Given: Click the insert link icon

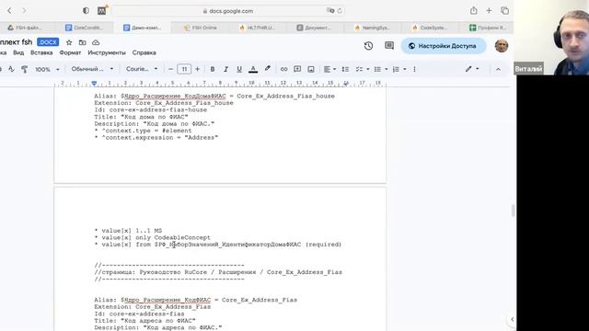Looking at the screenshot, I should (x=283, y=69).
